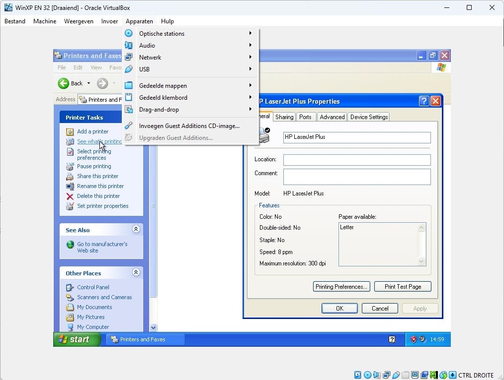Open Go to manufacturer's Web site link

click(x=102, y=247)
